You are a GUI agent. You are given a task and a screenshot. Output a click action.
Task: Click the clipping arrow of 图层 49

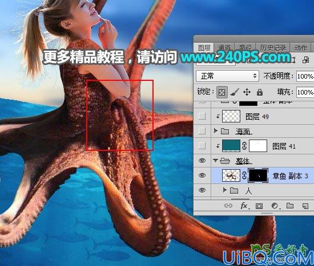(218, 116)
